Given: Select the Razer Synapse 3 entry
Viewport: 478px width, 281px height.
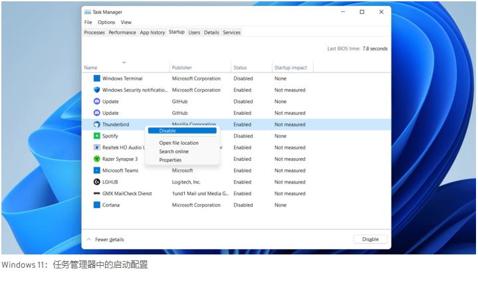Looking at the screenshot, I should (120, 159).
